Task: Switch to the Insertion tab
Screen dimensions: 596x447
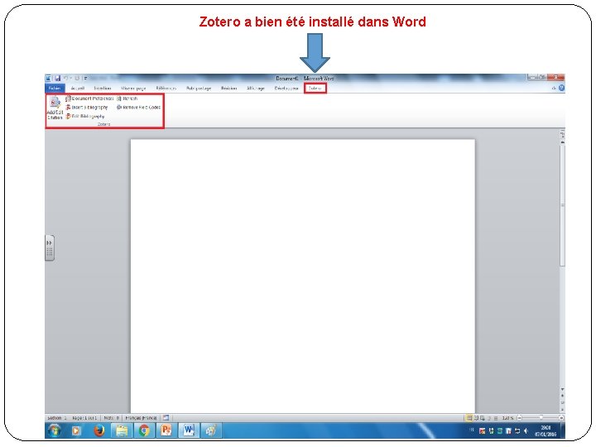Action: pyautogui.click(x=103, y=89)
